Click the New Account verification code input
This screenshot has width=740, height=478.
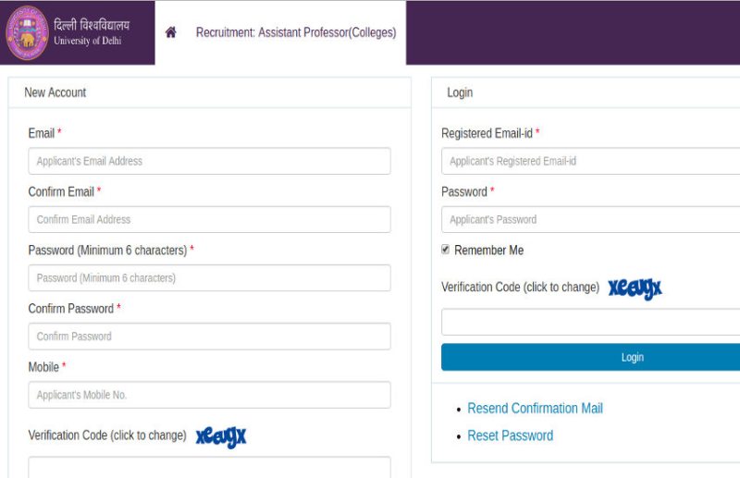(209, 467)
